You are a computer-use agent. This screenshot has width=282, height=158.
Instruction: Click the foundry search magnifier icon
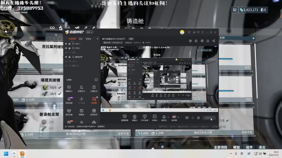tap(56, 35)
